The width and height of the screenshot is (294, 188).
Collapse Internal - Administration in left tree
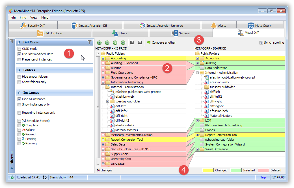coord(103,87)
